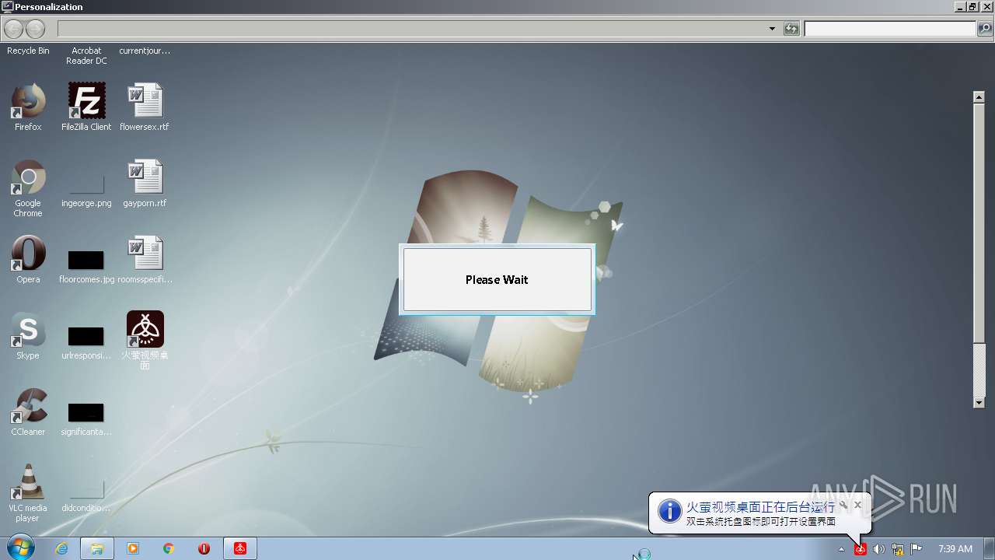
Task: Click the Personalization address bar field
Action: click(412, 29)
